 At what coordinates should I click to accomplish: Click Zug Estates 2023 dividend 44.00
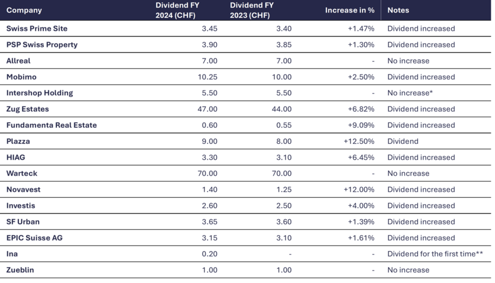pos(281,109)
